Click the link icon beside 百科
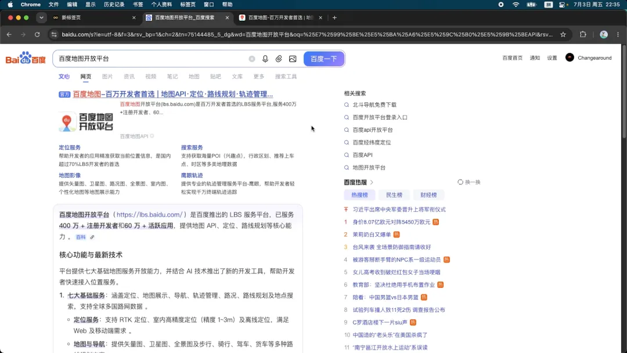 [92, 237]
